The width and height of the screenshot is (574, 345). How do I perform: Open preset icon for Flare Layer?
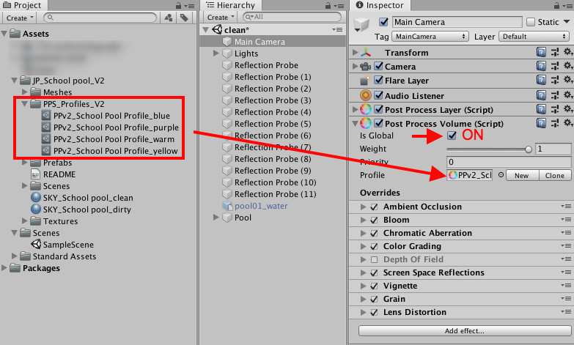555,80
